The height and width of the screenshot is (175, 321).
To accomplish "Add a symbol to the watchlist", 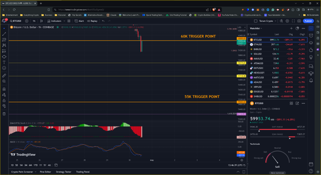I will [291, 28].
